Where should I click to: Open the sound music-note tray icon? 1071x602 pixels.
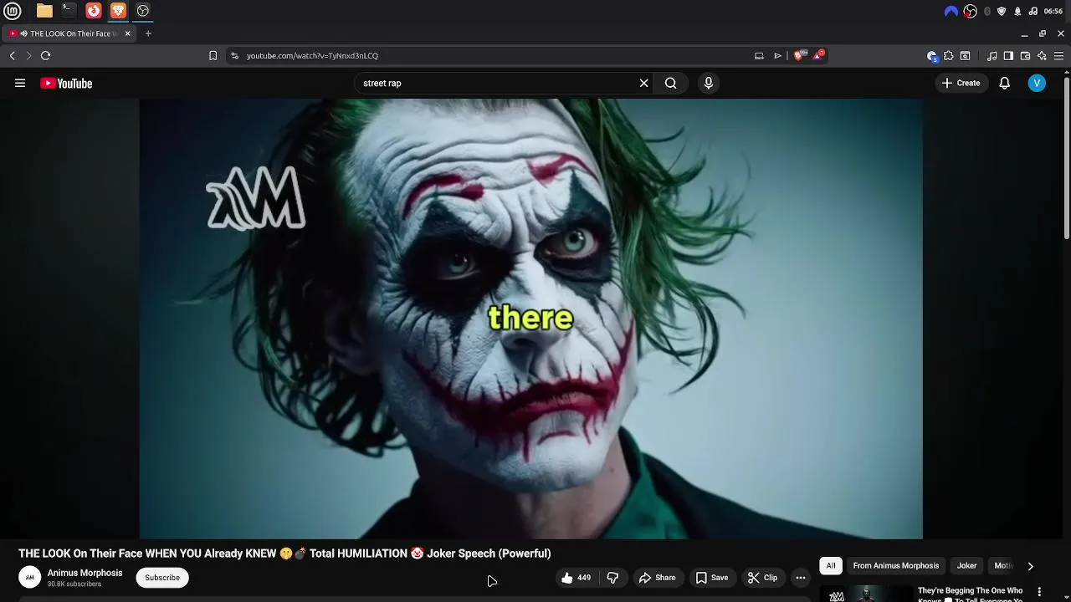[1033, 11]
